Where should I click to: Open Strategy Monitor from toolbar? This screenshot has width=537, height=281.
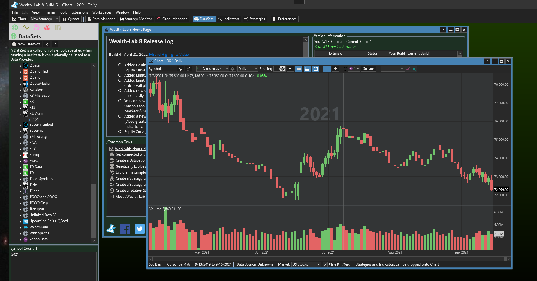(136, 19)
